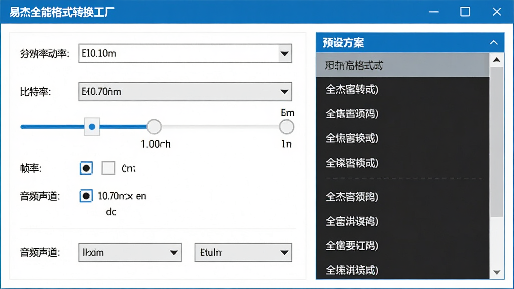Click the preset list scrollbar down arrow
514x289 pixels.
pos(497,272)
